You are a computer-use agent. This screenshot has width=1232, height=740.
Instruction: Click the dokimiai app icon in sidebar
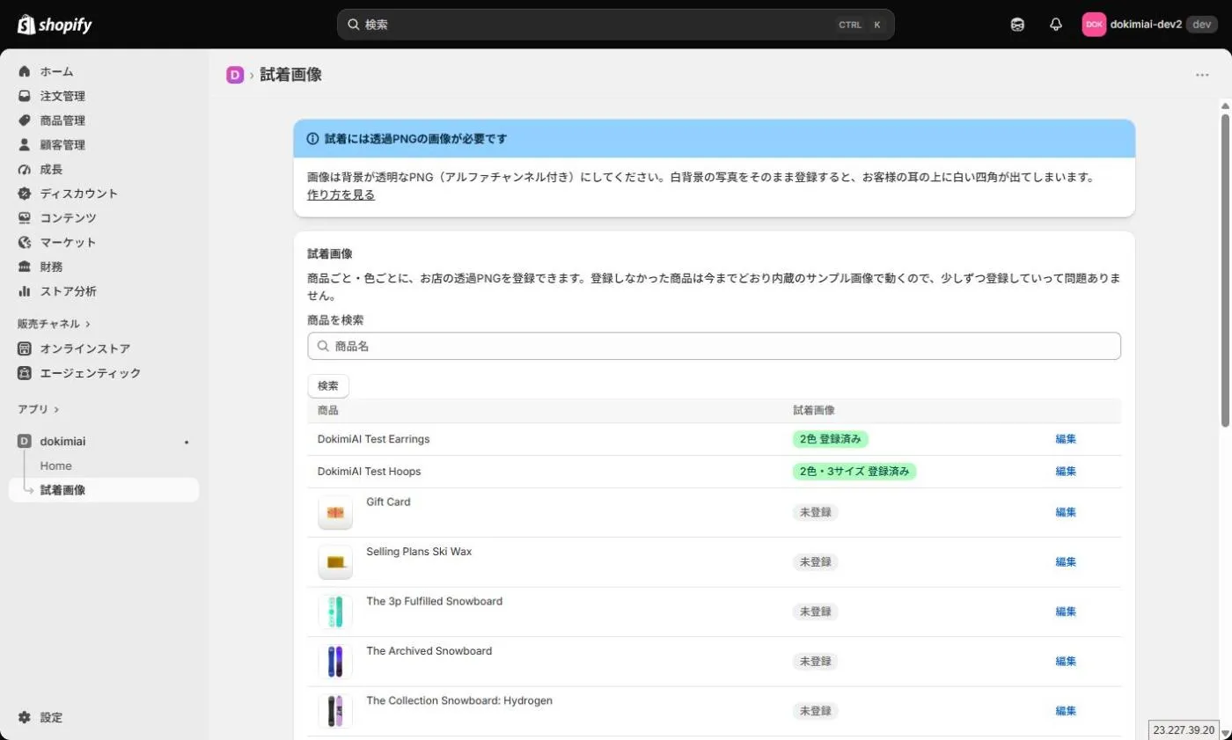(25, 442)
